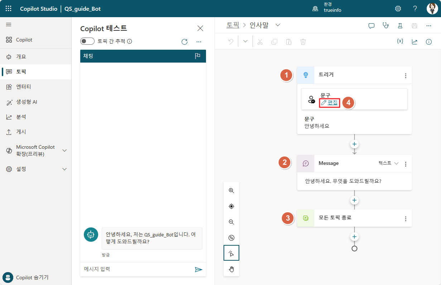Click the 편집 edit phrases link
The height and width of the screenshot is (285, 441).
pos(330,102)
